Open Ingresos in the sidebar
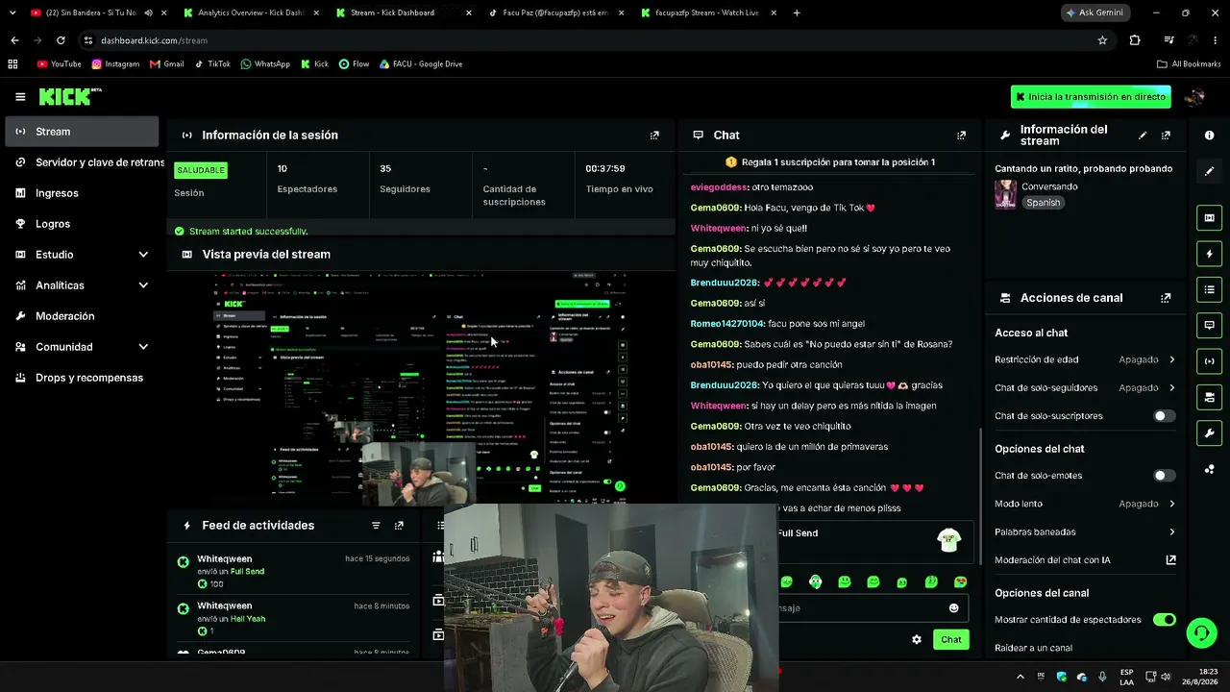 83,193
